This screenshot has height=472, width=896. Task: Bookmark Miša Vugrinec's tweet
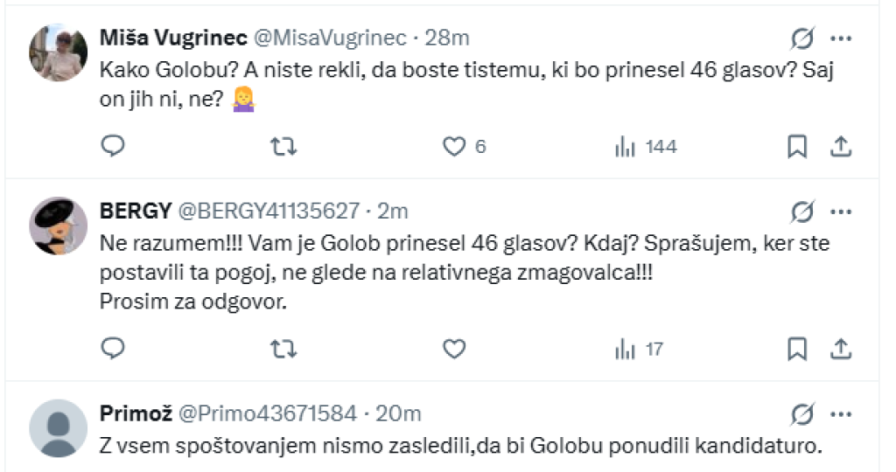pyautogui.click(x=796, y=147)
